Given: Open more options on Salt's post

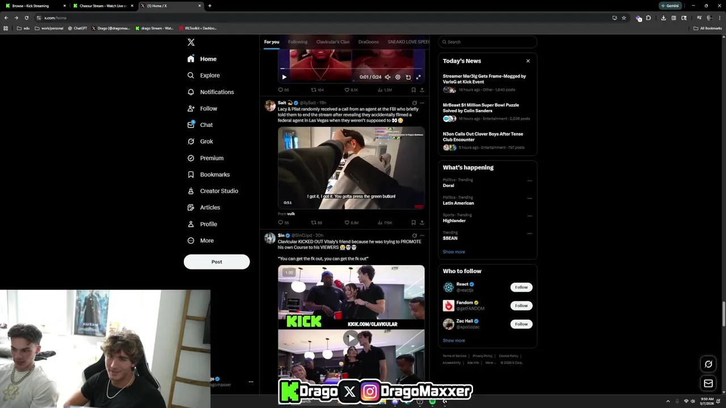Looking at the screenshot, I should (421, 103).
